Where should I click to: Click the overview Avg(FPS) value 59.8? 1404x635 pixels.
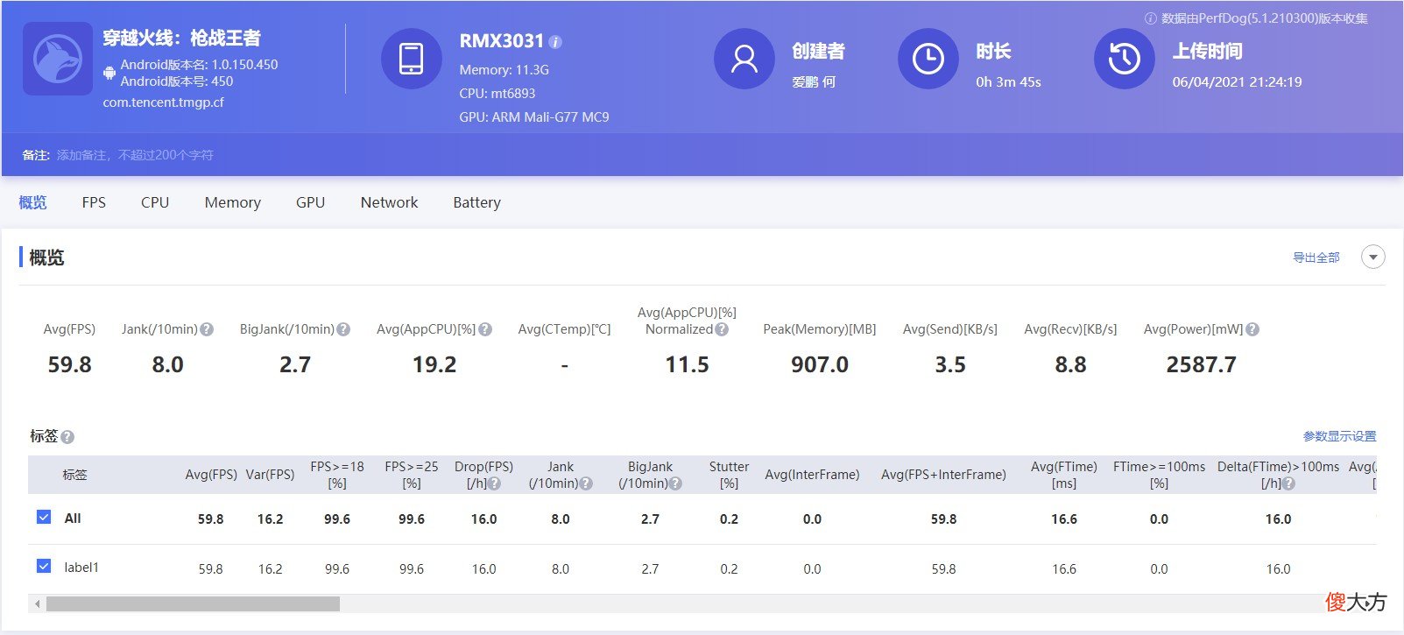click(x=70, y=364)
